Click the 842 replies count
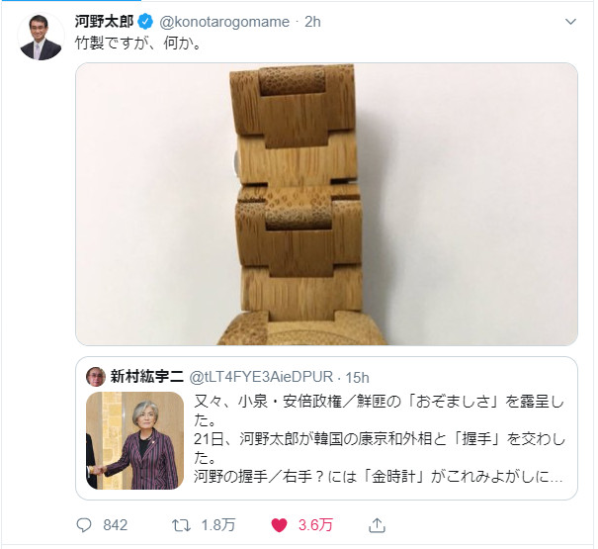Screen dimensions: 598x549 116,525
